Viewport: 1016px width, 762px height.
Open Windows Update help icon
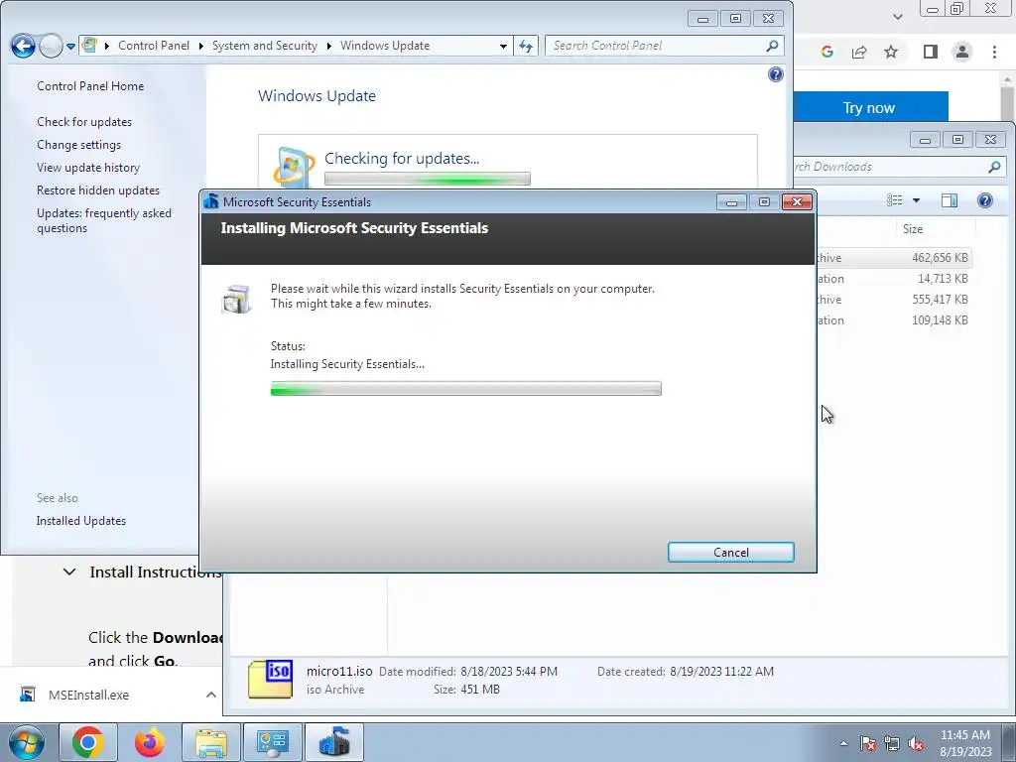(776, 74)
